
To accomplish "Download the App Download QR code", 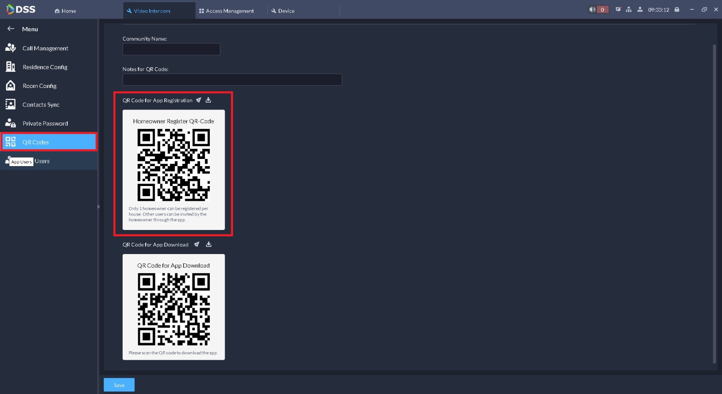I will coord(209,244).
